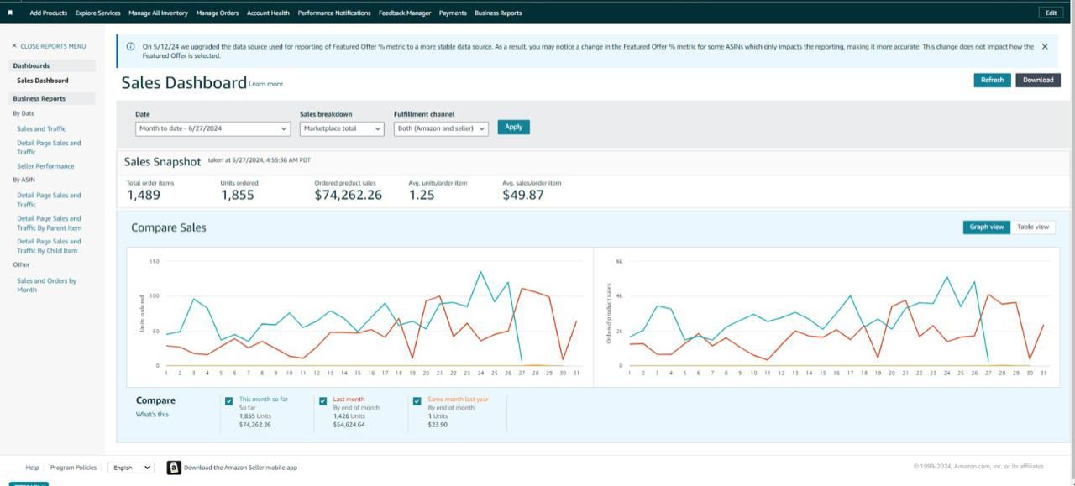This screenshot has height=486, width=1075.
Task: Click the flag icon in the top navigation bar
Action: coord(10,13)
